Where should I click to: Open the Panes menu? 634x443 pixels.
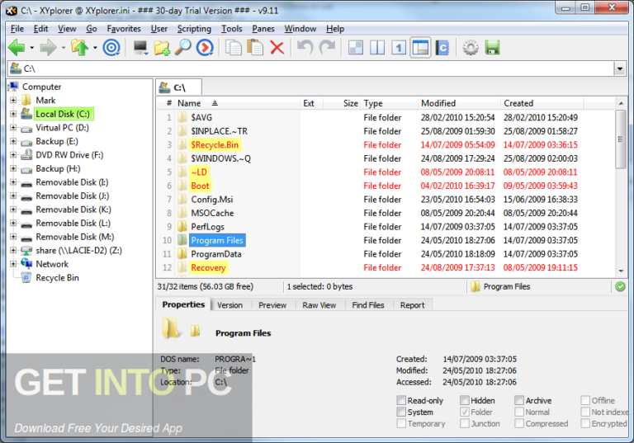(x=263, y=29)
